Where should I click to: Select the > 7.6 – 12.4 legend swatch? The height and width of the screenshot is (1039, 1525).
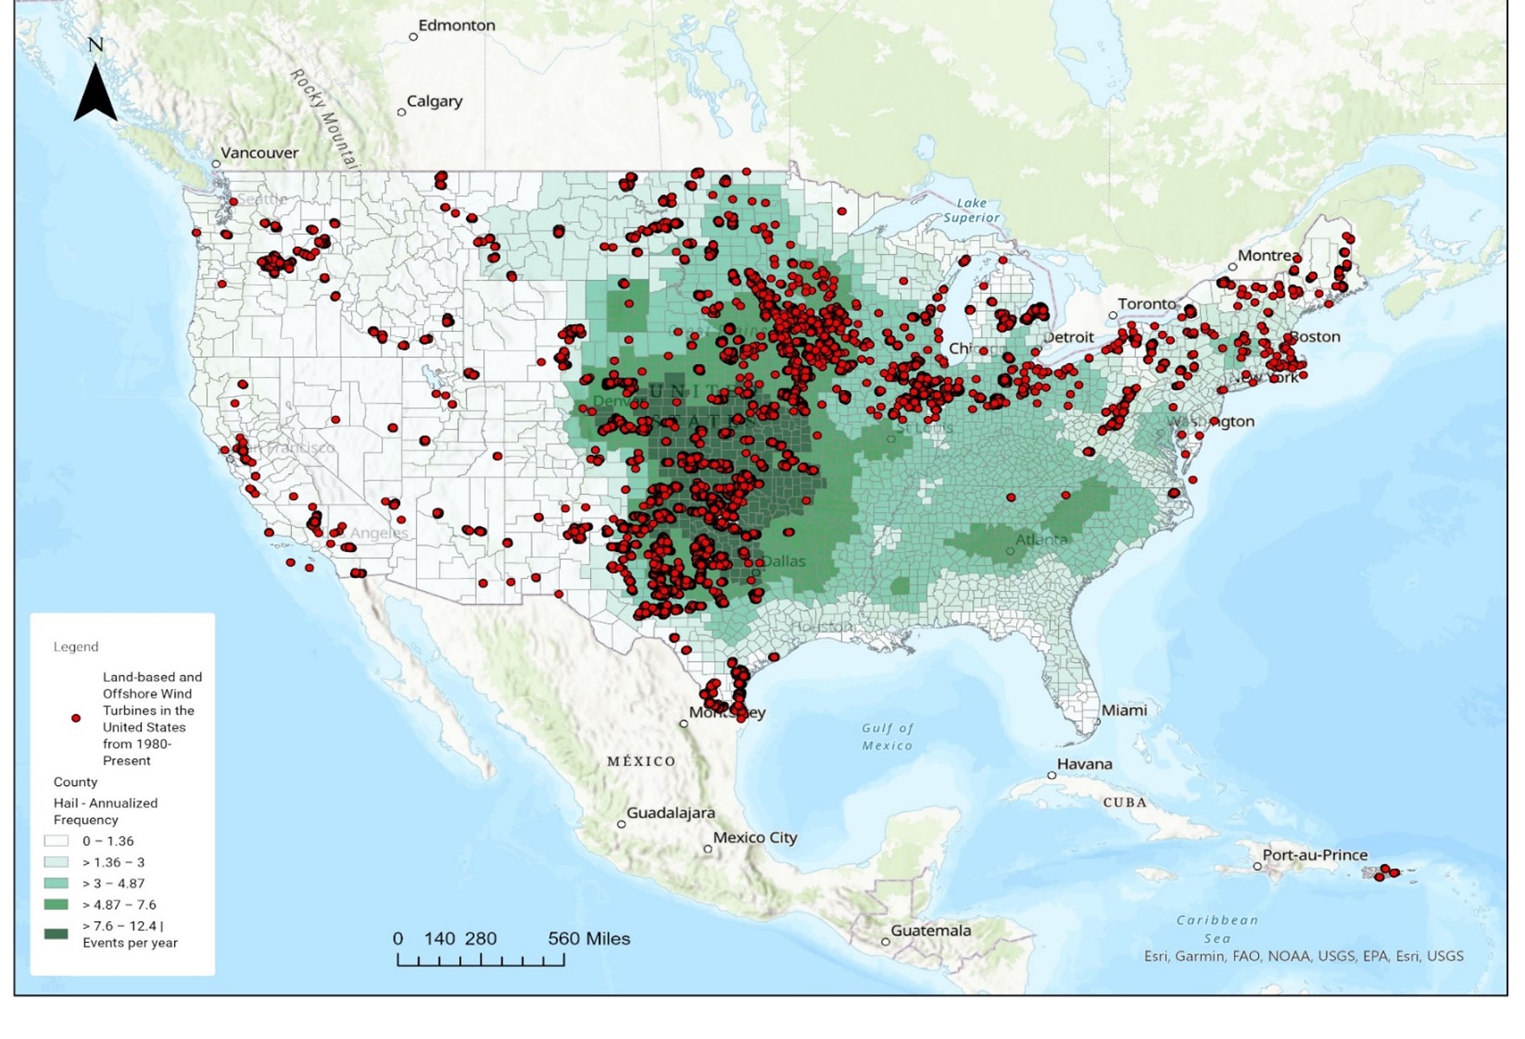pyautogui.click(x=56, y=934)
